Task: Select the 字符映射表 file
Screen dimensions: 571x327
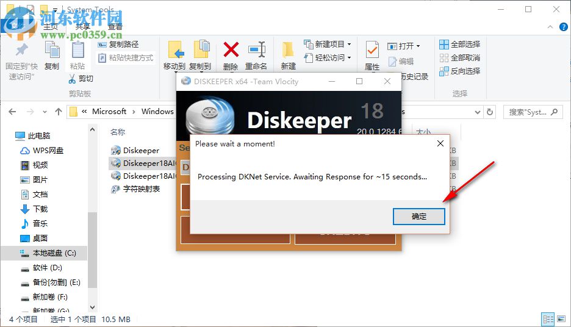Action: (x=135, y=189)
